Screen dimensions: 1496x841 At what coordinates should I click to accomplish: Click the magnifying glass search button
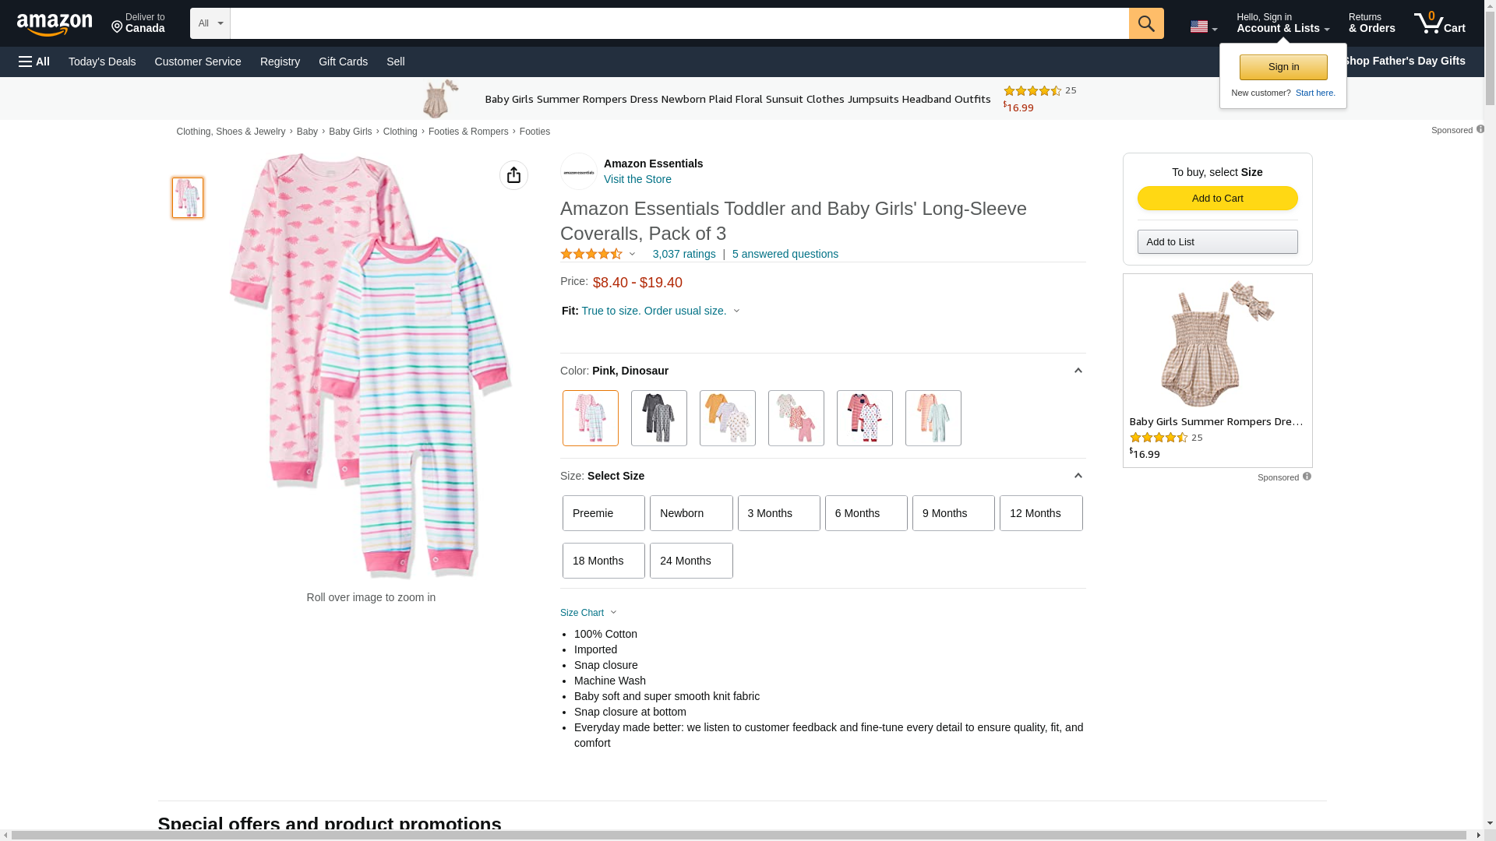(1145, 23)
